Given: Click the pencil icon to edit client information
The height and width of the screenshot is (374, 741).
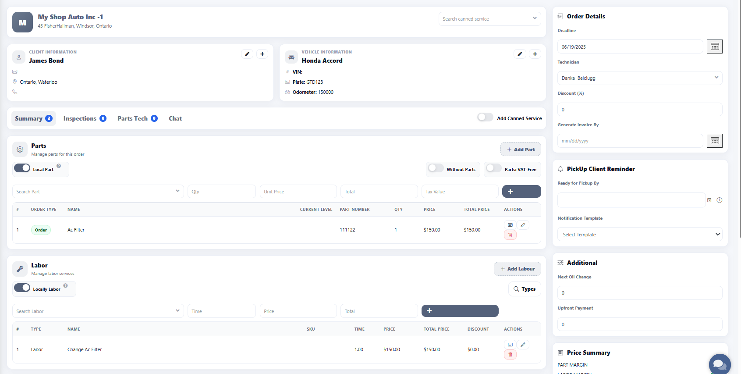Looking at the screenshot, I should click(x=247, y=54).
